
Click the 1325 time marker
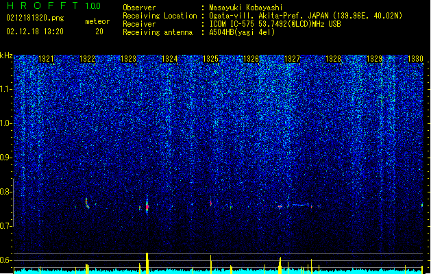tap(210, 59)
